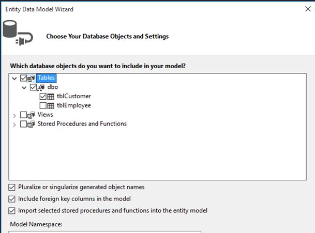
Task: Toggle Include foreign key columns checkbox
Action: point(12,199)
